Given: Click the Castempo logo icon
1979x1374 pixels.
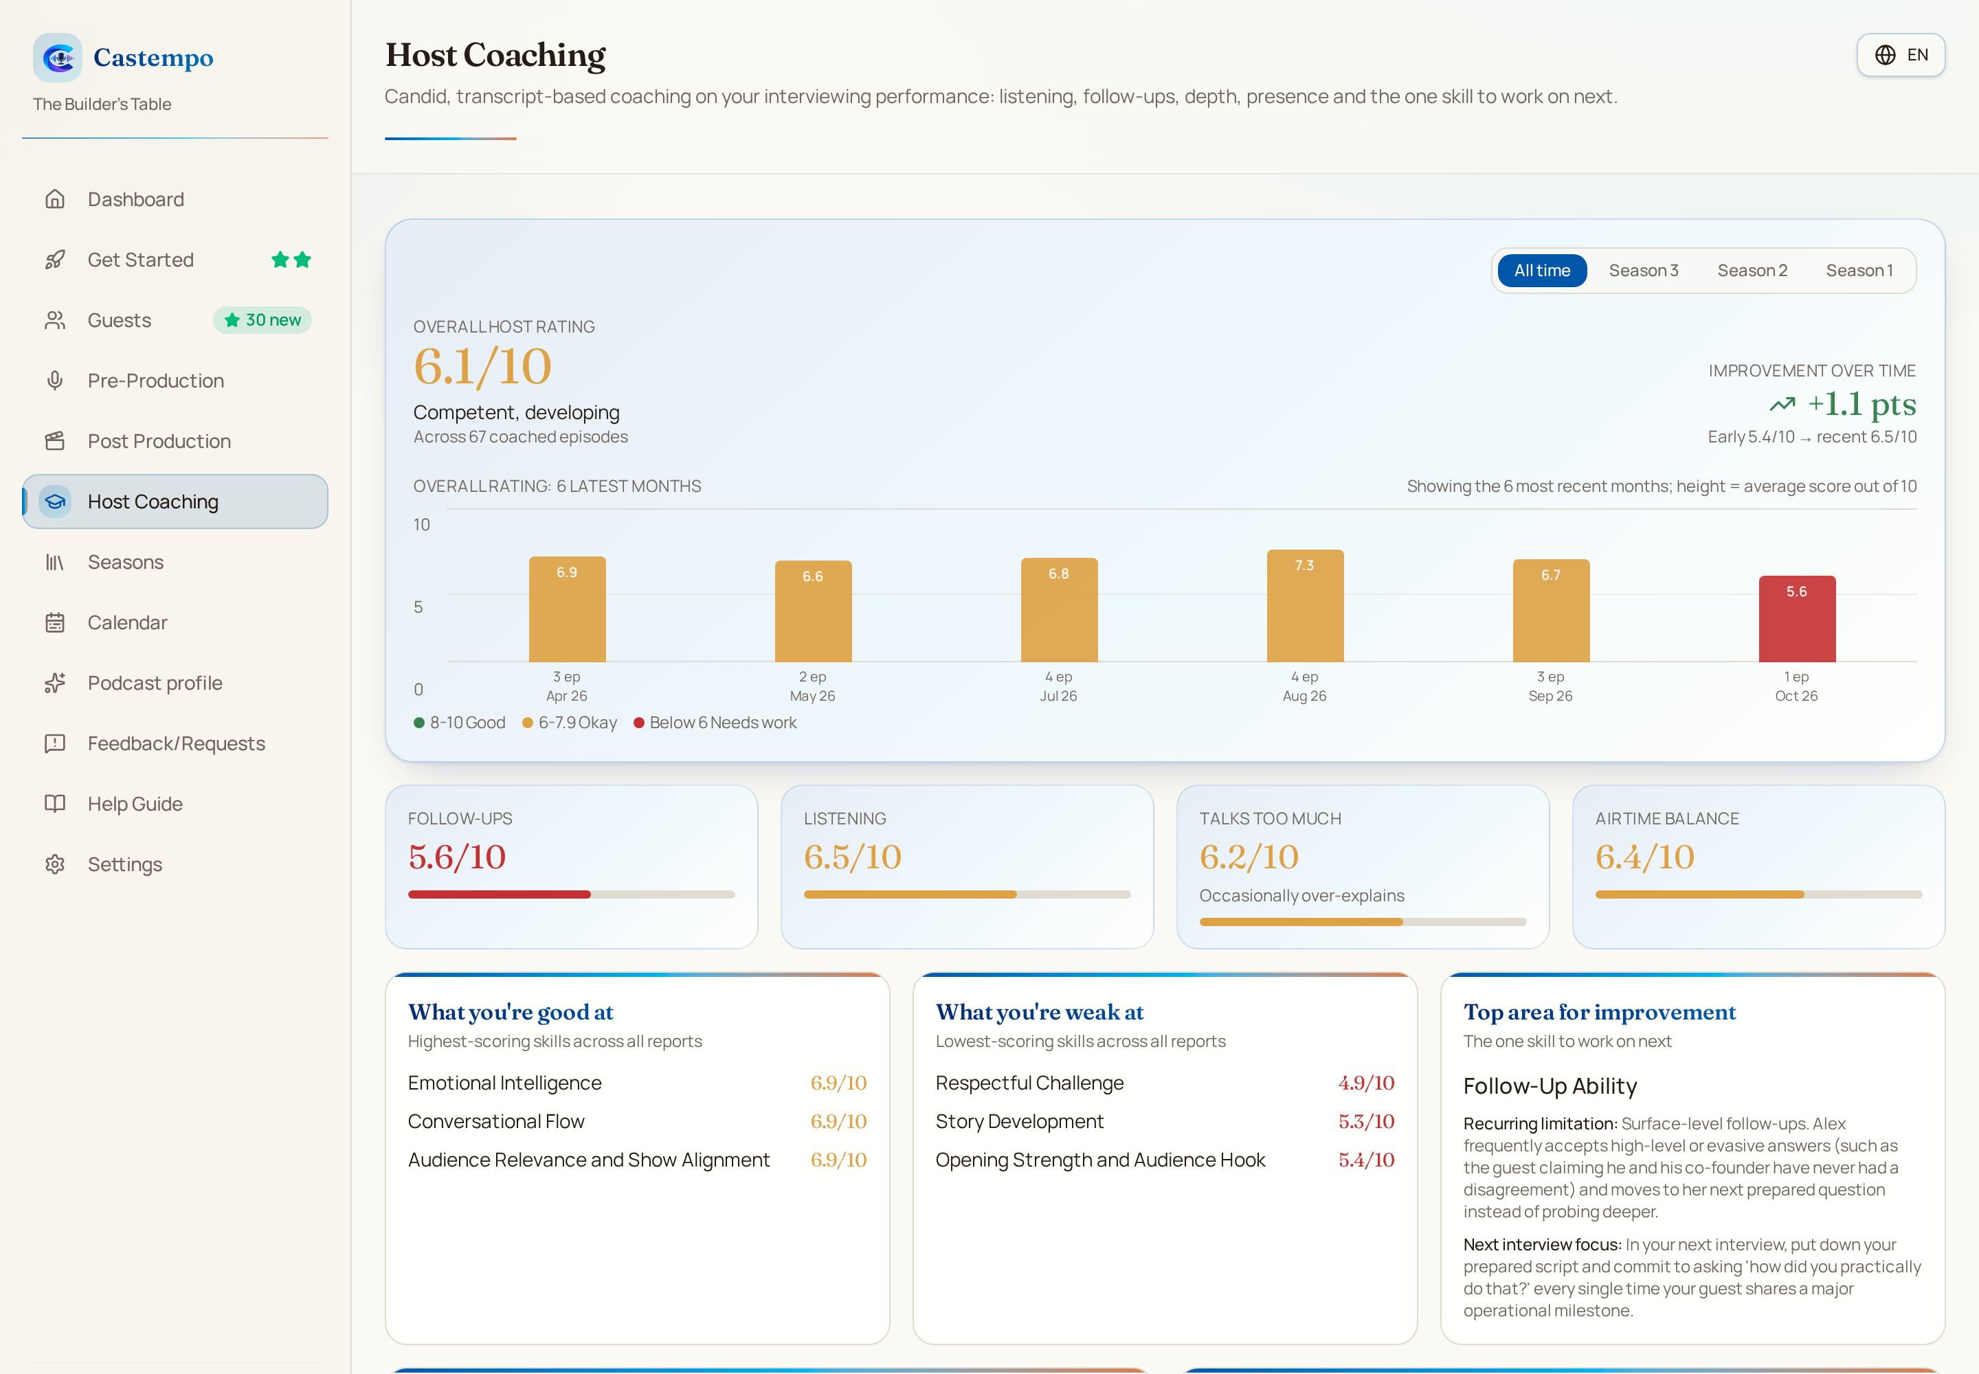Looking at the screenshot, I should (x=58, y=58).
